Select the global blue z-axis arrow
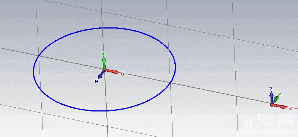298x137 pixels. [x=272, y=98]
